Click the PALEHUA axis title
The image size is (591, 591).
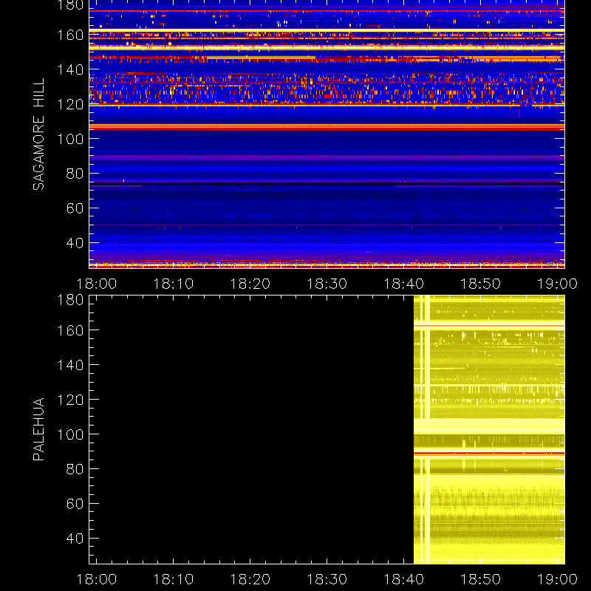coord(38,429)
